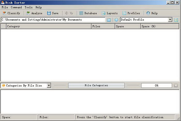Click the Disk Sorter title bar icon

click(x=3, y=2)
